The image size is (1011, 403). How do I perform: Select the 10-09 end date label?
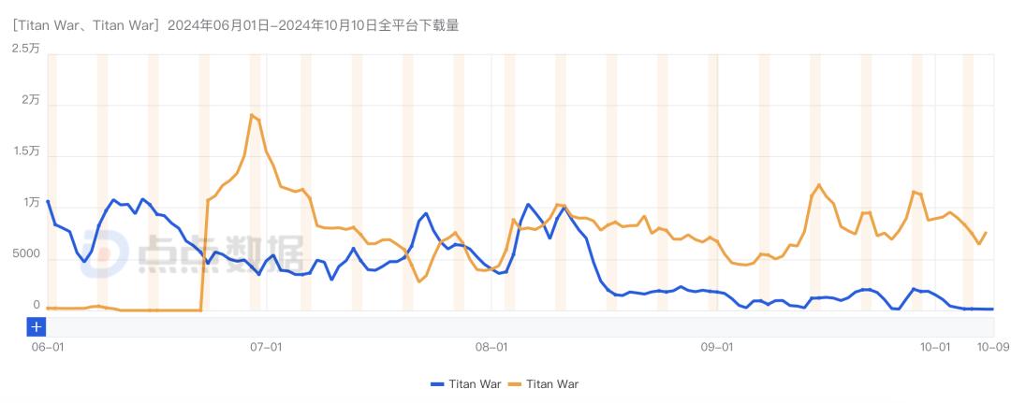coord(991,347)
